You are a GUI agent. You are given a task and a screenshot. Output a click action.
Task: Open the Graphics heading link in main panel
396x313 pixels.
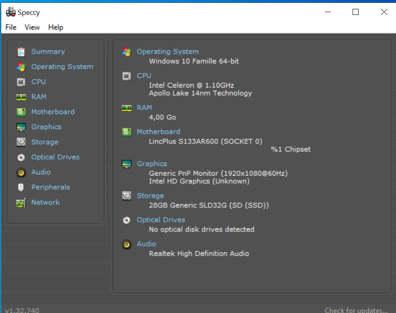[x=152, y=164]
